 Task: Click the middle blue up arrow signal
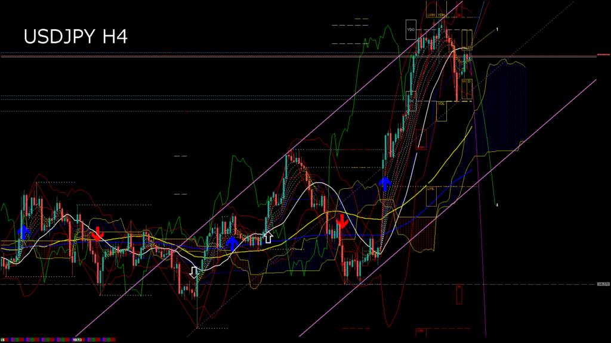[x=232, y=243]
